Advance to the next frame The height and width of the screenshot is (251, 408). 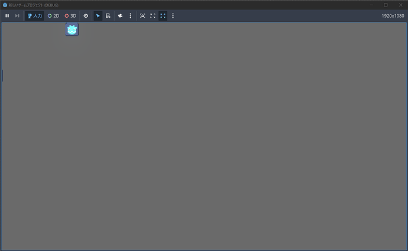pos(17,15)
